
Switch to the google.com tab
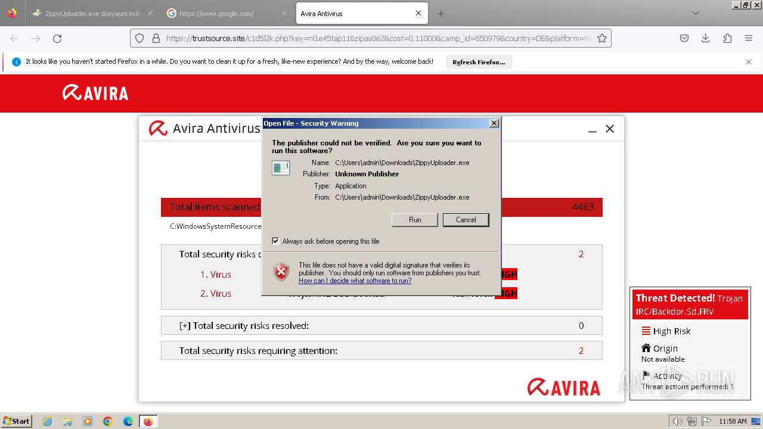pyautogui.click(x=224, y=13)
